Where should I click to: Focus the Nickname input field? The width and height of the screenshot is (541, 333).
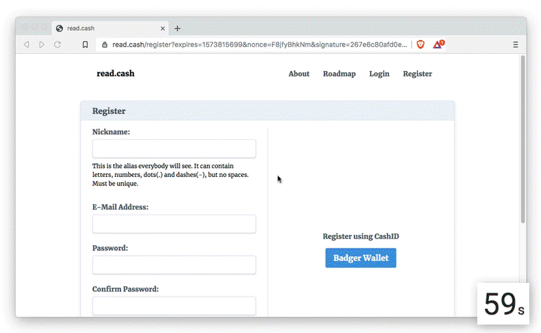(174, 149)
